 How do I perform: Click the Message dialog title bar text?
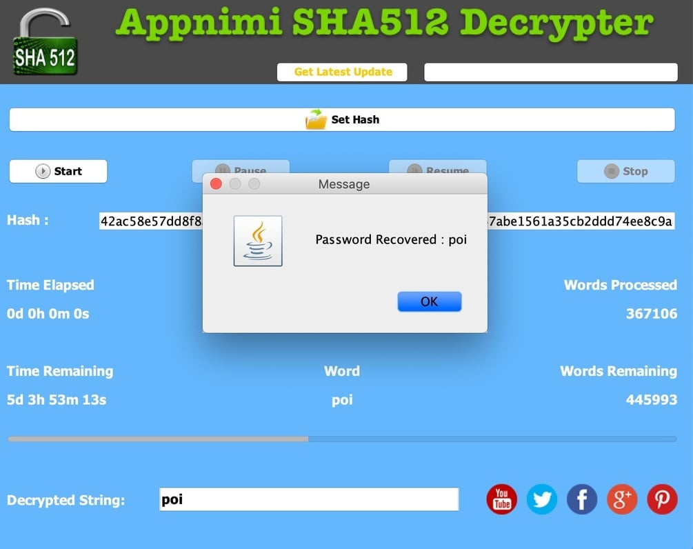click(x=344, y=184)
